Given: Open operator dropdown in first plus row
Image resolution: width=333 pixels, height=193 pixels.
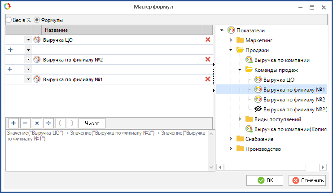Looking at the screenshot, I should point(28,50).
